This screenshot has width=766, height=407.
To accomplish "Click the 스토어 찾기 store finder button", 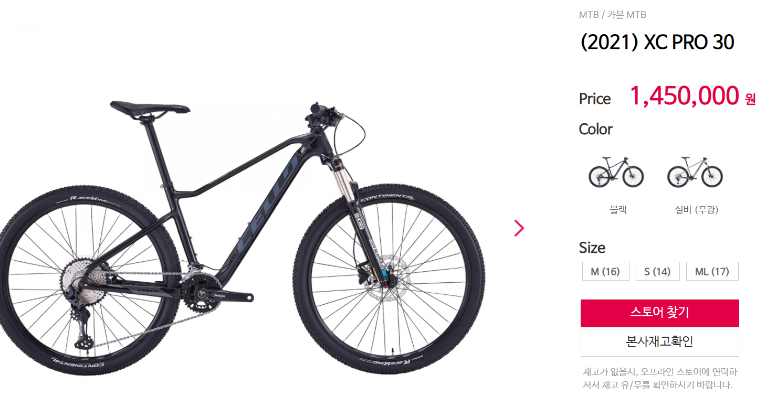I will tap(659, 313).
